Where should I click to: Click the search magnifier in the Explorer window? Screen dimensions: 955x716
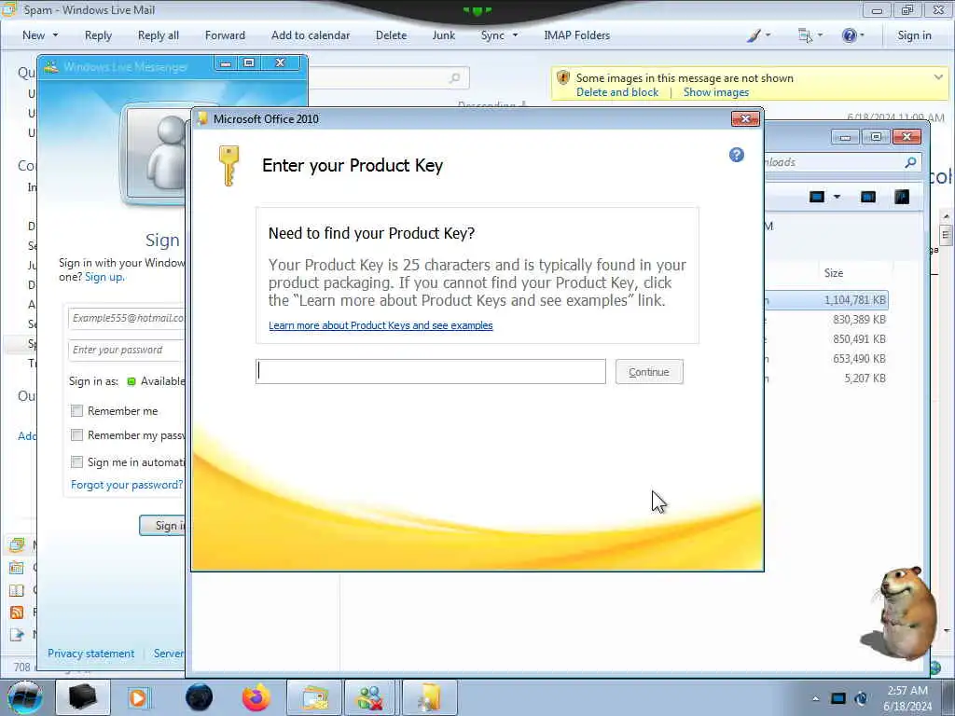(910, 162)
